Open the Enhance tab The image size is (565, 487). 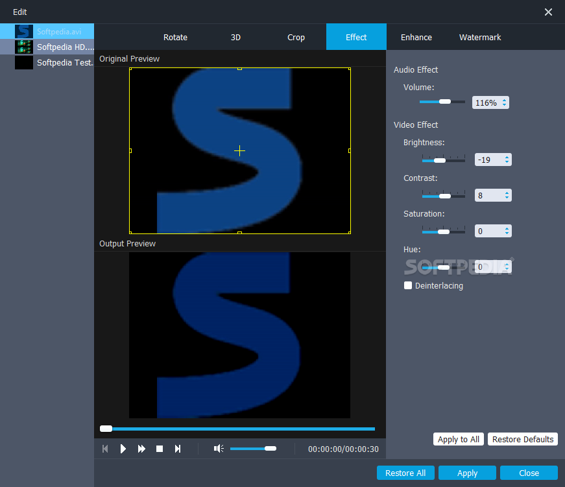coord(416,37)
